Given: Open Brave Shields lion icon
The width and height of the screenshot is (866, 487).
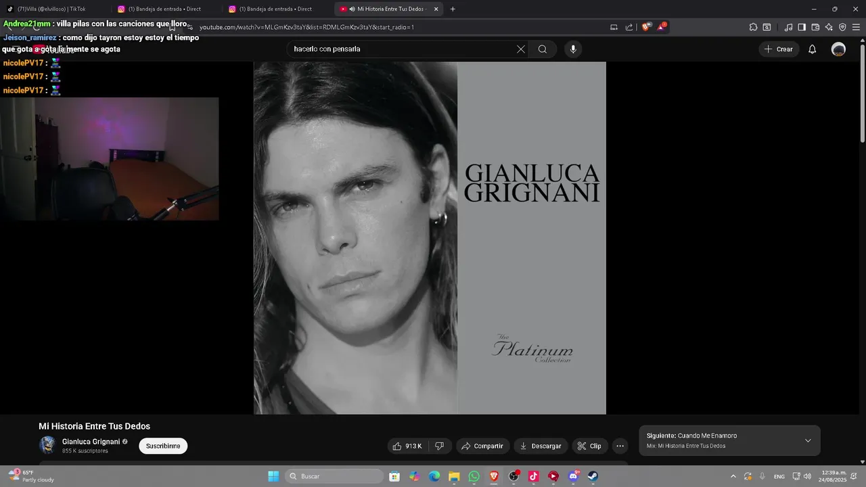Looking at the screenshot, I should pyautogui.click(x=647, y=27).
